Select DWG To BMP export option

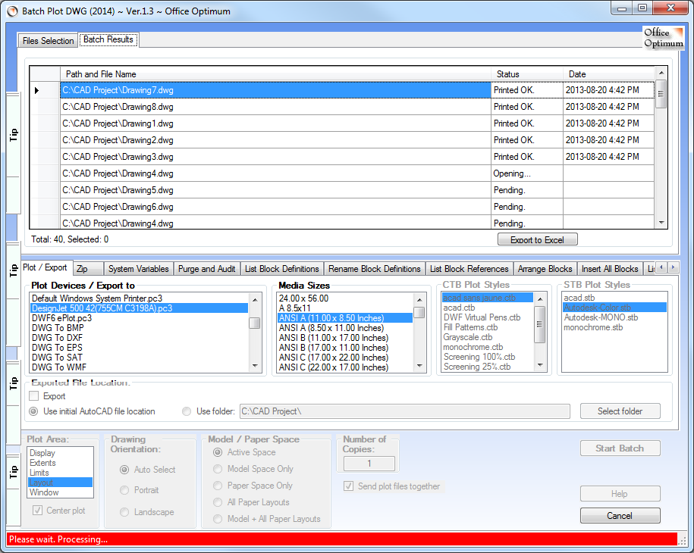click(140, 328)
